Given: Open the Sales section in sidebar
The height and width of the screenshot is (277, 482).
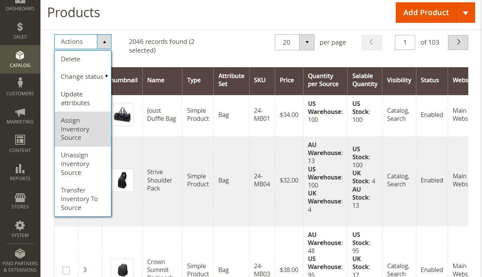Looking at the screenshot, I should (x=20, y=30).
